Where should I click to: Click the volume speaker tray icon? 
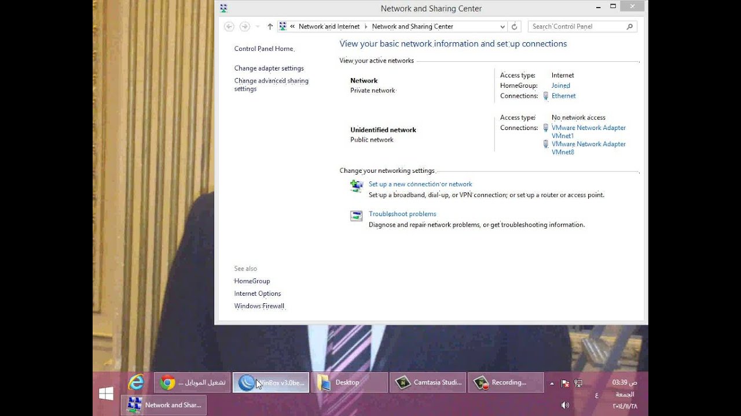[x=565, y=405]
